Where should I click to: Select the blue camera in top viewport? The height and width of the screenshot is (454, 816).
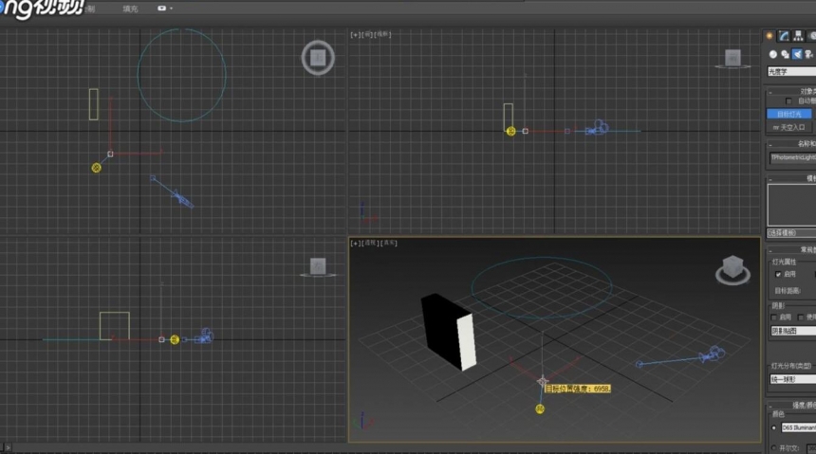(181, 198)
